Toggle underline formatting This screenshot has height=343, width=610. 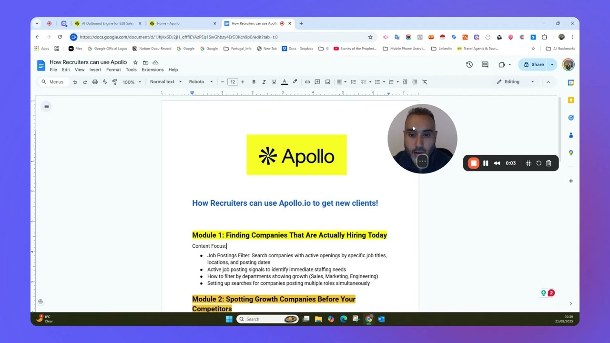pyautogui.click(x=274, y=82)
